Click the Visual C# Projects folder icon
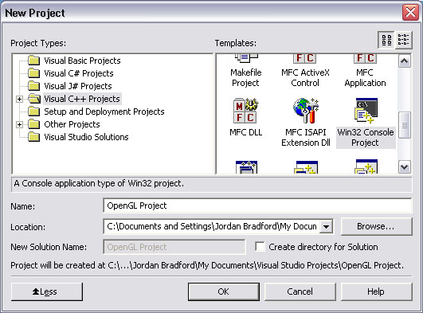Screen dimensions: 423x313 [34, 73]
